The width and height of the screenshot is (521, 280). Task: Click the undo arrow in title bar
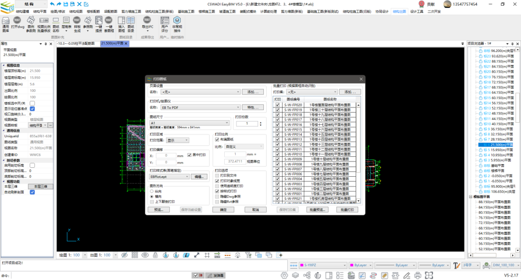pyautogui.click(x=53, y=4)
